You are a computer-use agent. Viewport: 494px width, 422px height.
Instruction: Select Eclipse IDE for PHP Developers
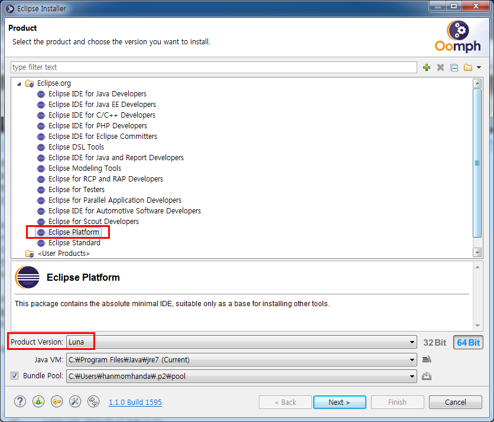click(x=97, y=126)
